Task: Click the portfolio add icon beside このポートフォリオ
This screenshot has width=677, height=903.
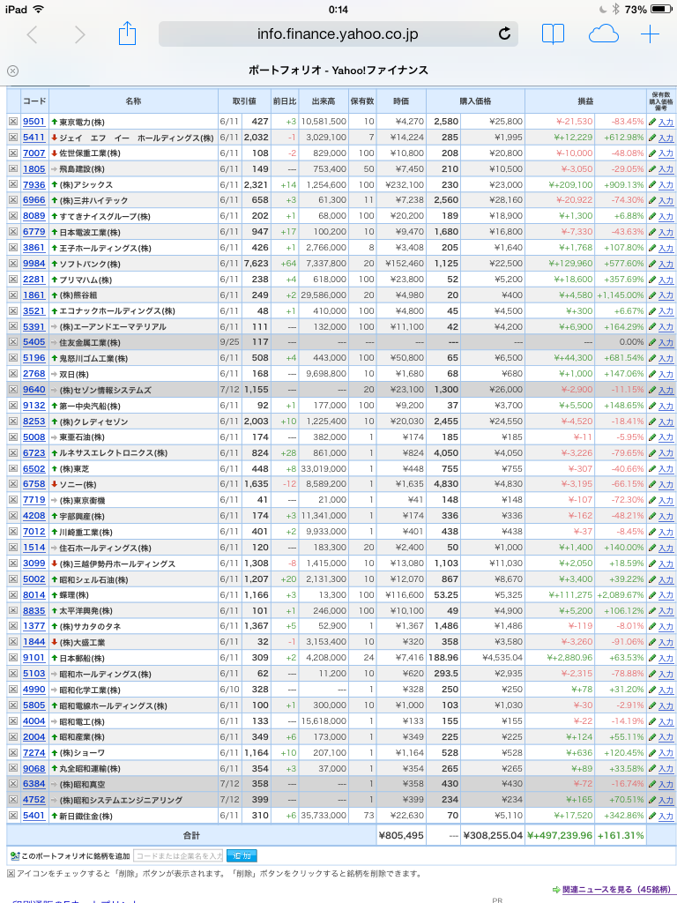Action: click(14, 855)
